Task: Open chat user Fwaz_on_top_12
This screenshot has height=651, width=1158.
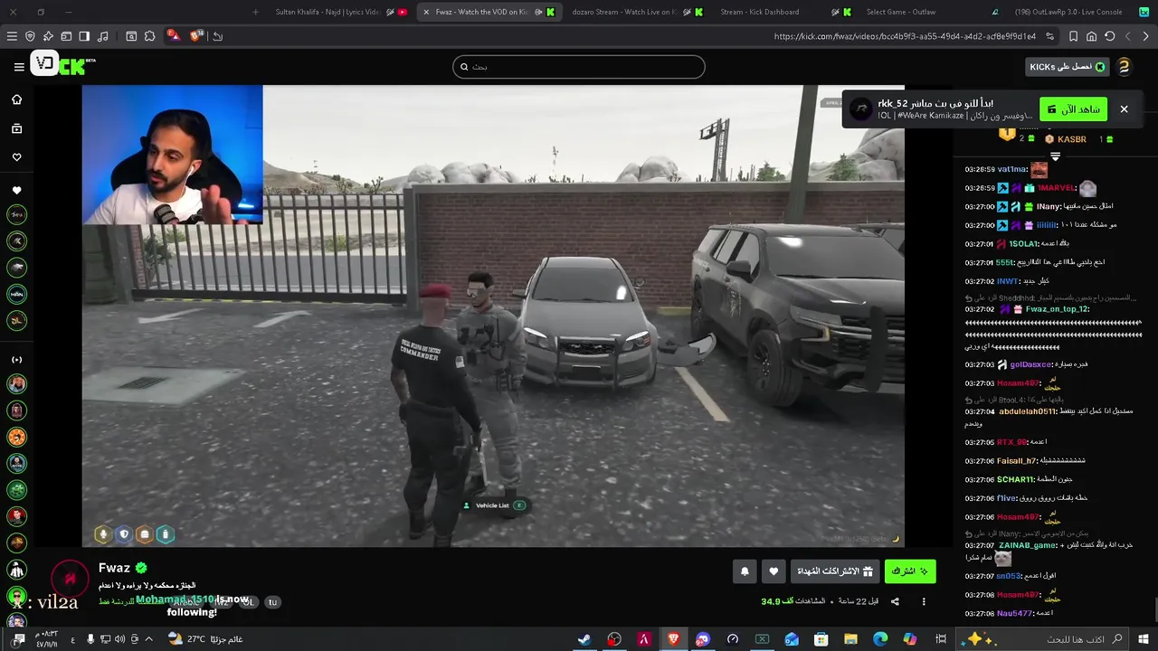Action: (x=1058, y=309)
